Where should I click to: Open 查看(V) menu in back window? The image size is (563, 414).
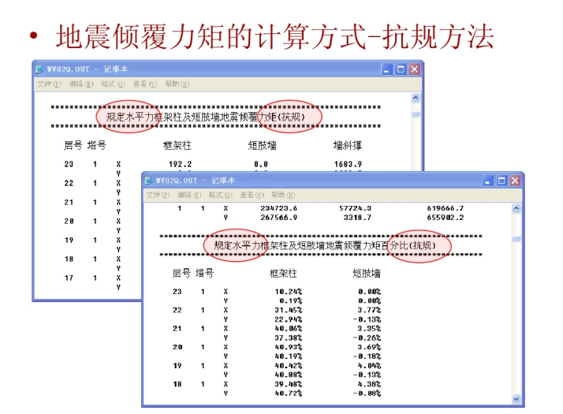coord(145,84)
